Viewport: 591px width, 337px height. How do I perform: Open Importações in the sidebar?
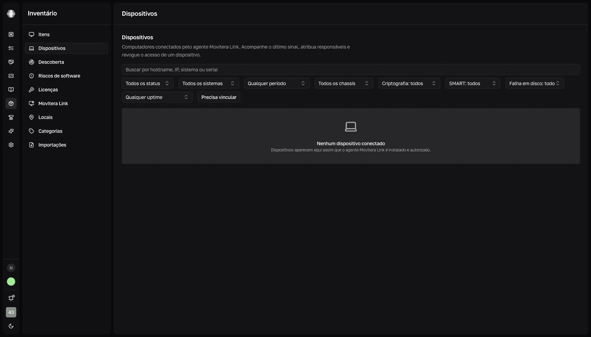point(66,145)
